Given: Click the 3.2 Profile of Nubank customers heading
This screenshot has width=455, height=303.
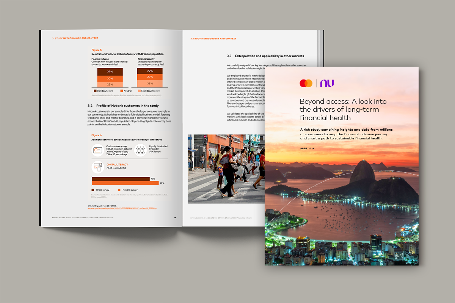Looking at the screenshot, I should pyautogui.click(x=123, y=106).
